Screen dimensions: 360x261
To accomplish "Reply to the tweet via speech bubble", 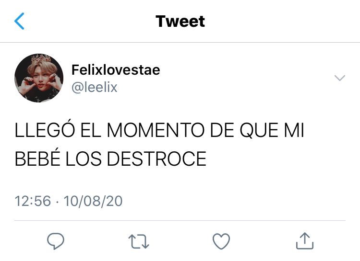I will [x=56, y=241].
